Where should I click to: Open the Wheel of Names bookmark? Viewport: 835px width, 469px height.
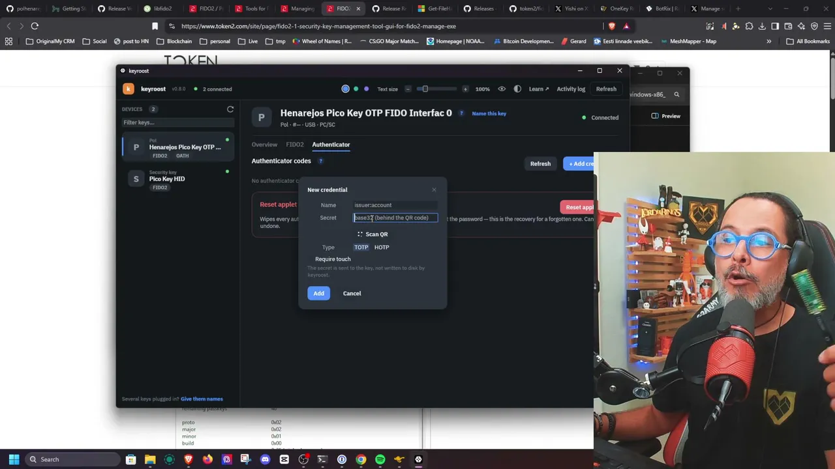322,41
